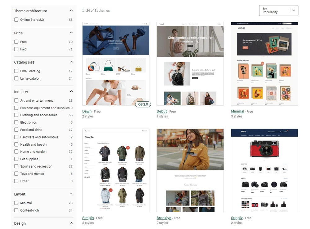310x229 pixels.
Task: Open the Sort by Popularity dropdown
Action: 278,11
